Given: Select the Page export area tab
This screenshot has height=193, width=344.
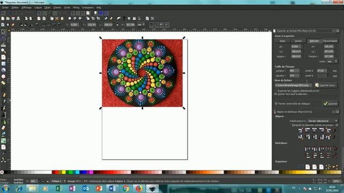Looking at the screenshot, I should 282,41.
